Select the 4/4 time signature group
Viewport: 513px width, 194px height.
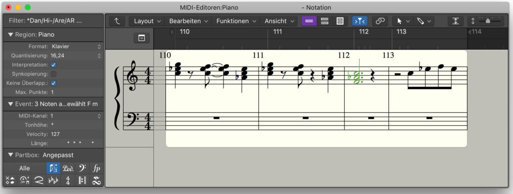pos(68,180)
